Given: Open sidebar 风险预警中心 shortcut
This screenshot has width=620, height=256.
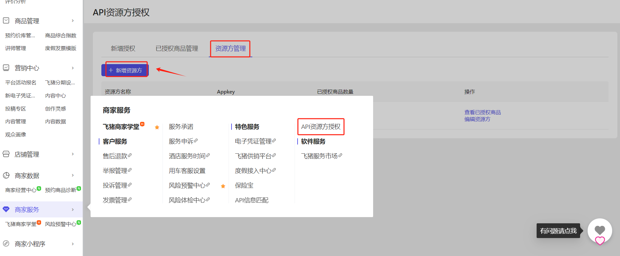Looking at the screenshot, I should point(61,224).
